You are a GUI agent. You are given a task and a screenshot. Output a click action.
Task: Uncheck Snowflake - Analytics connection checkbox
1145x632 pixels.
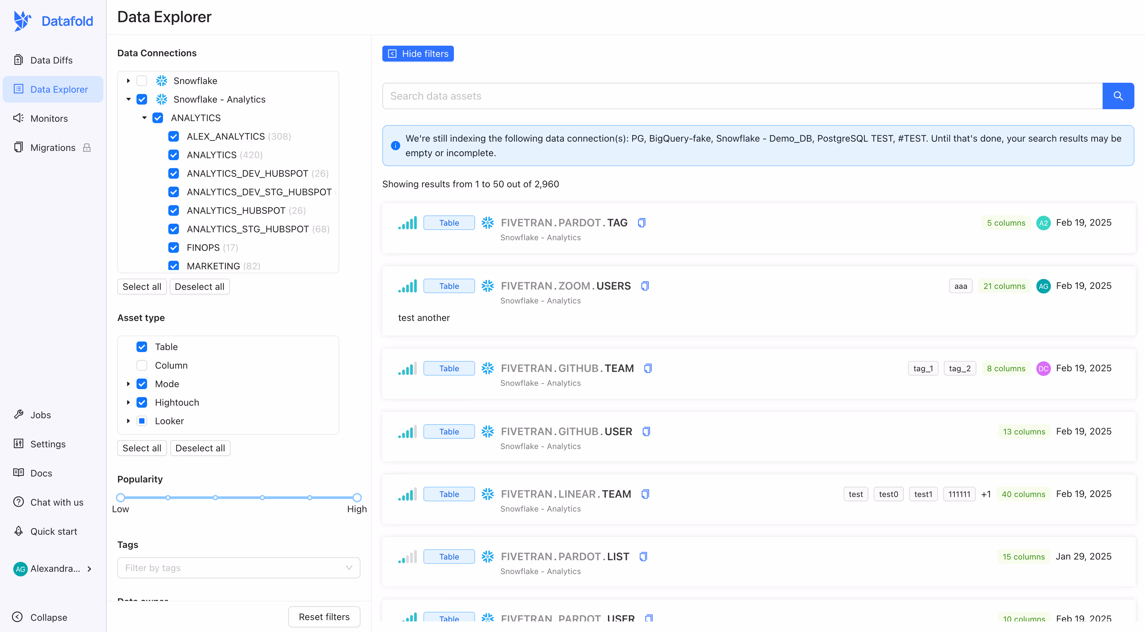(x=142, y=99)
